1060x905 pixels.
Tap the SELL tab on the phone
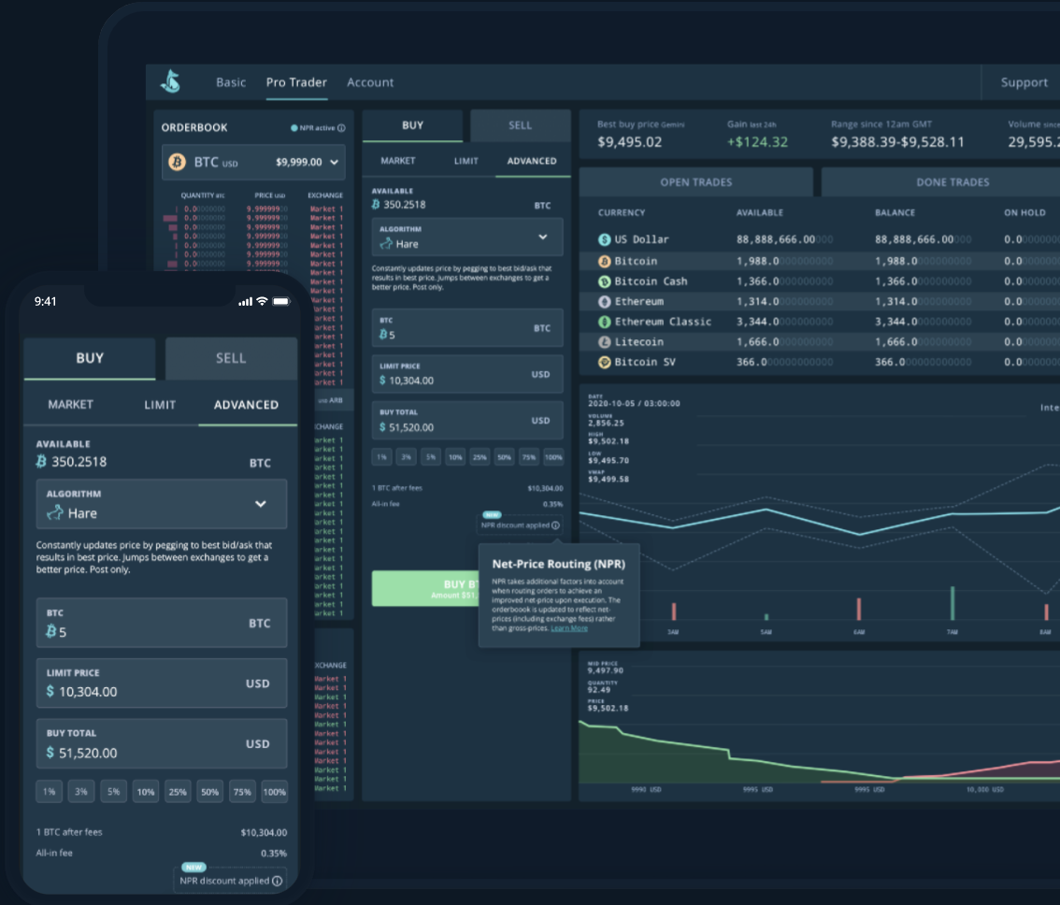[x=231, y=358]
